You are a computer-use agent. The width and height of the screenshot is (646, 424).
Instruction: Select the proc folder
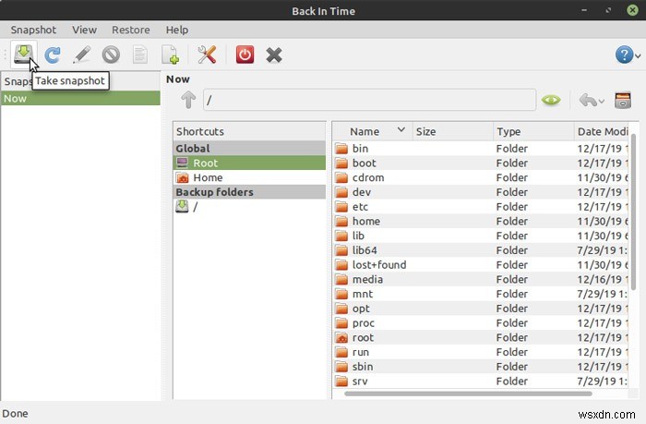pos(481,323)
